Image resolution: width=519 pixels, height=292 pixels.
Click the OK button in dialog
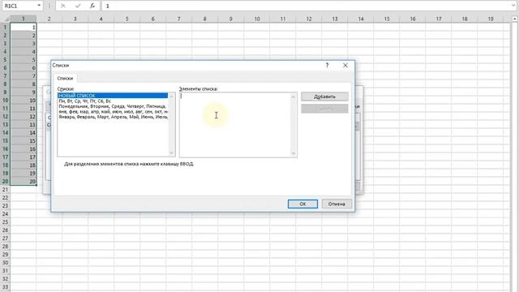coord(302,204)
